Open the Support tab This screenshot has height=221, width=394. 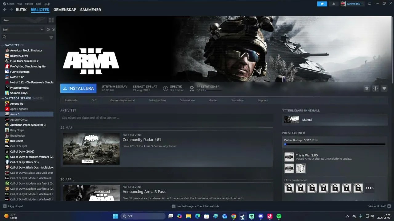[x=263, y=100]
